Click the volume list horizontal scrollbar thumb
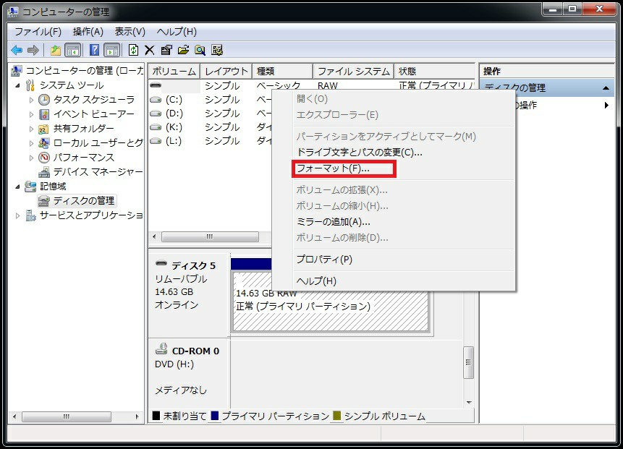The height and width of the screenshot is (449, 623). (210, 237)
